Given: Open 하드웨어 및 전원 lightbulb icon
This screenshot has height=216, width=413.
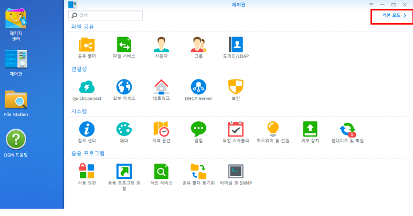Looking at the screenshot, I should [273, 129].
